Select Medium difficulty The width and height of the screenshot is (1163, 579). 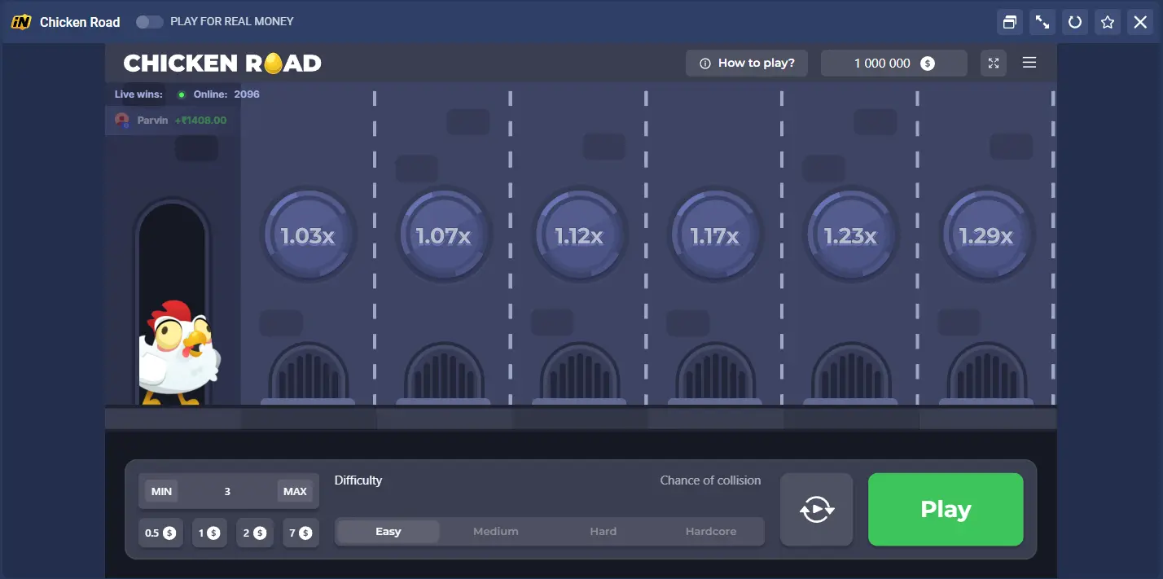[495, 532]
